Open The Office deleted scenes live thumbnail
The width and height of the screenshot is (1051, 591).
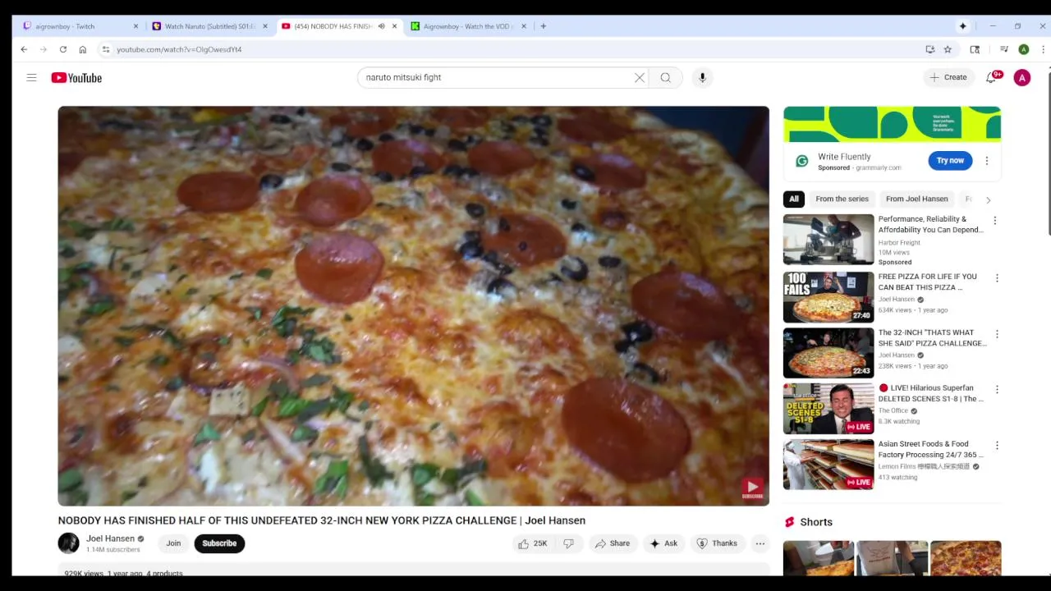[828, 409]
